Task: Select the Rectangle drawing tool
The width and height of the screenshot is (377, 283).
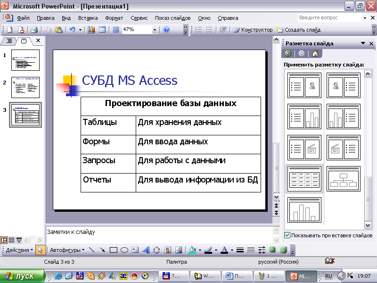Action: tap(114, 250)
